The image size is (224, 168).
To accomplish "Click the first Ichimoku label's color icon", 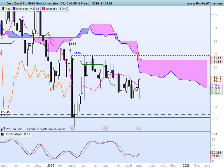I will pyautogui.click(x=14, y=9).
